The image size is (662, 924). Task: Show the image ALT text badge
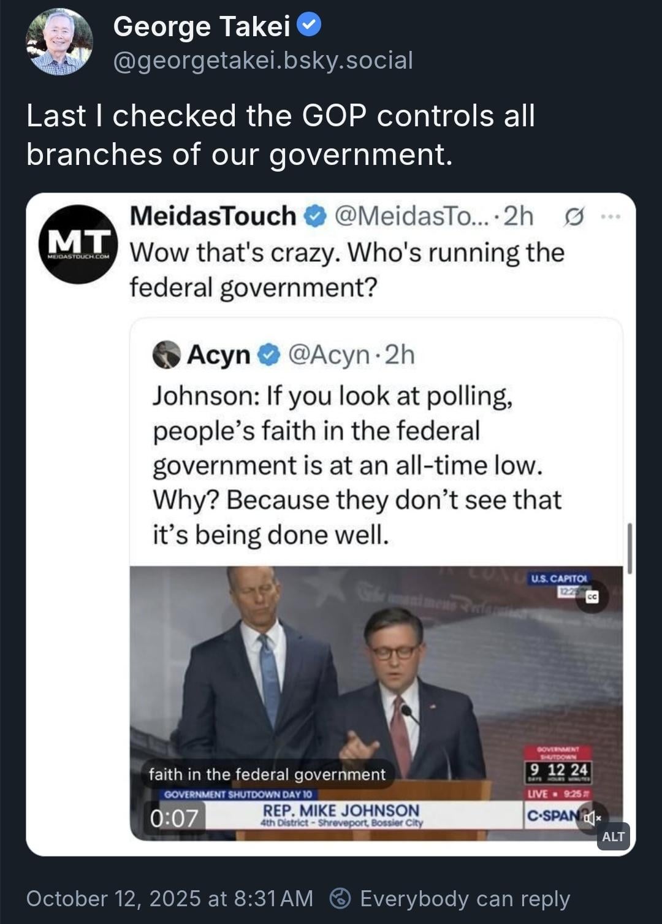[613, 836]
